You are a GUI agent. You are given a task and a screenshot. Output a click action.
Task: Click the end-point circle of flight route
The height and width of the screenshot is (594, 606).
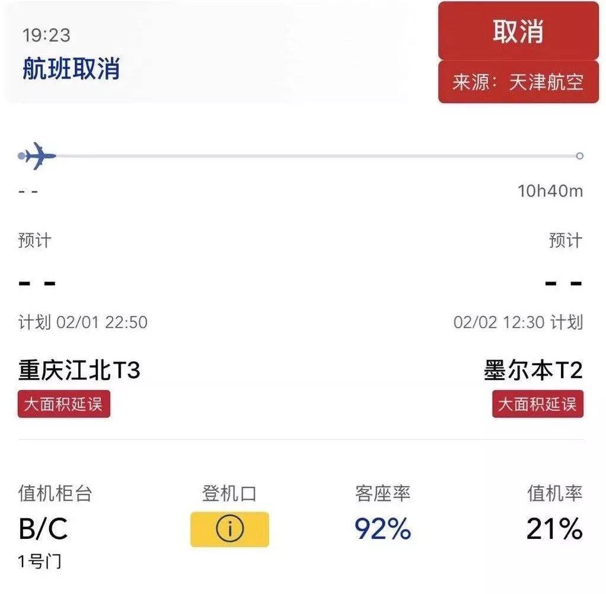[579, 156]
